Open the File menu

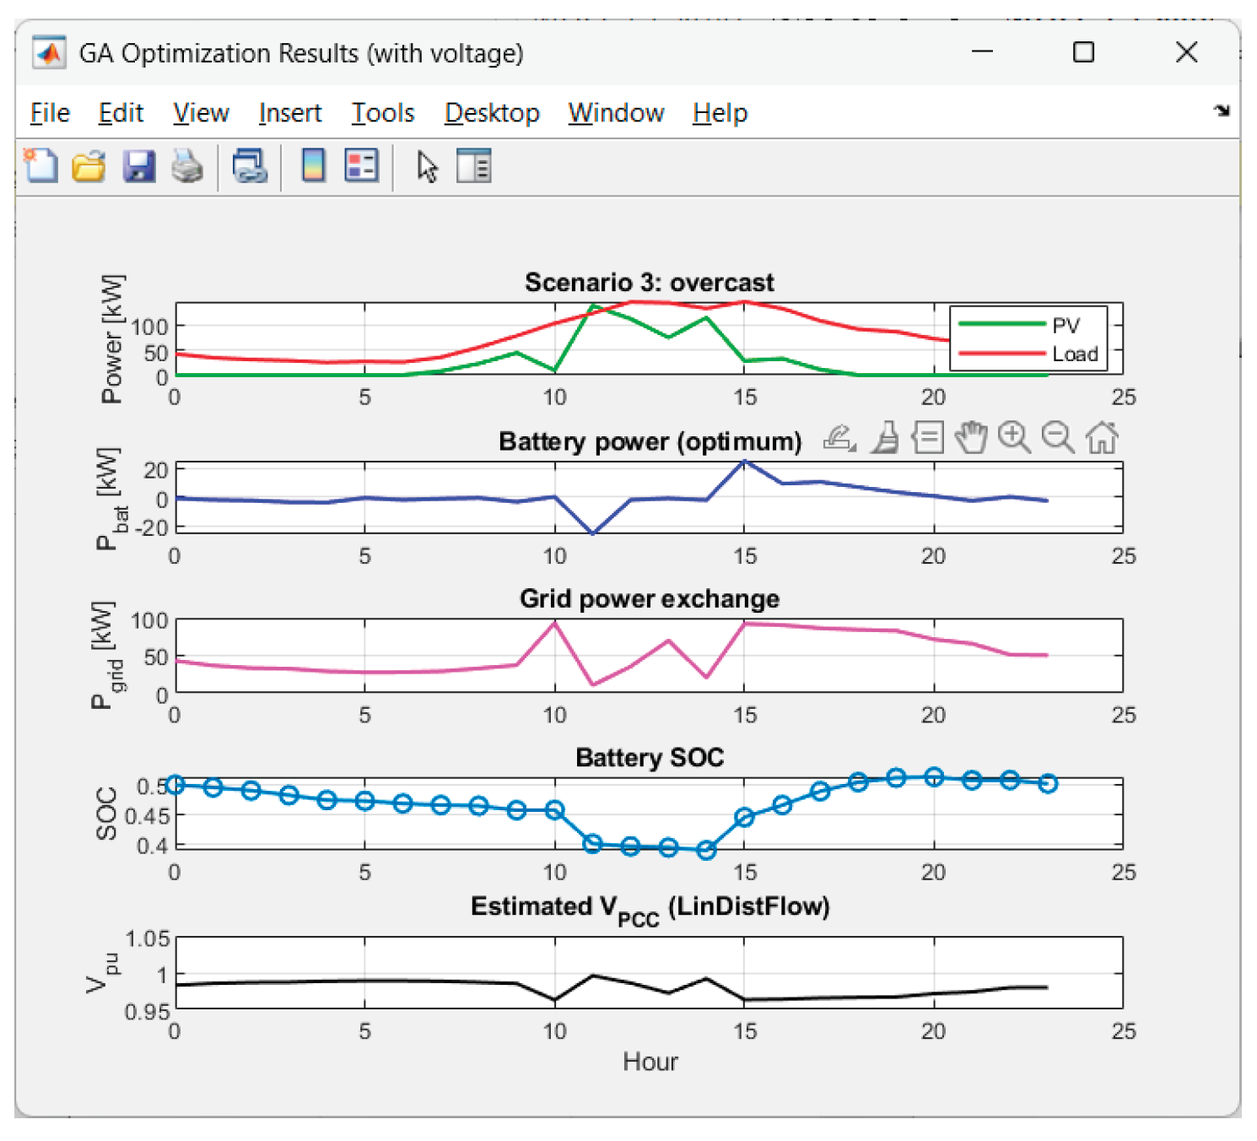coord(50,113)
